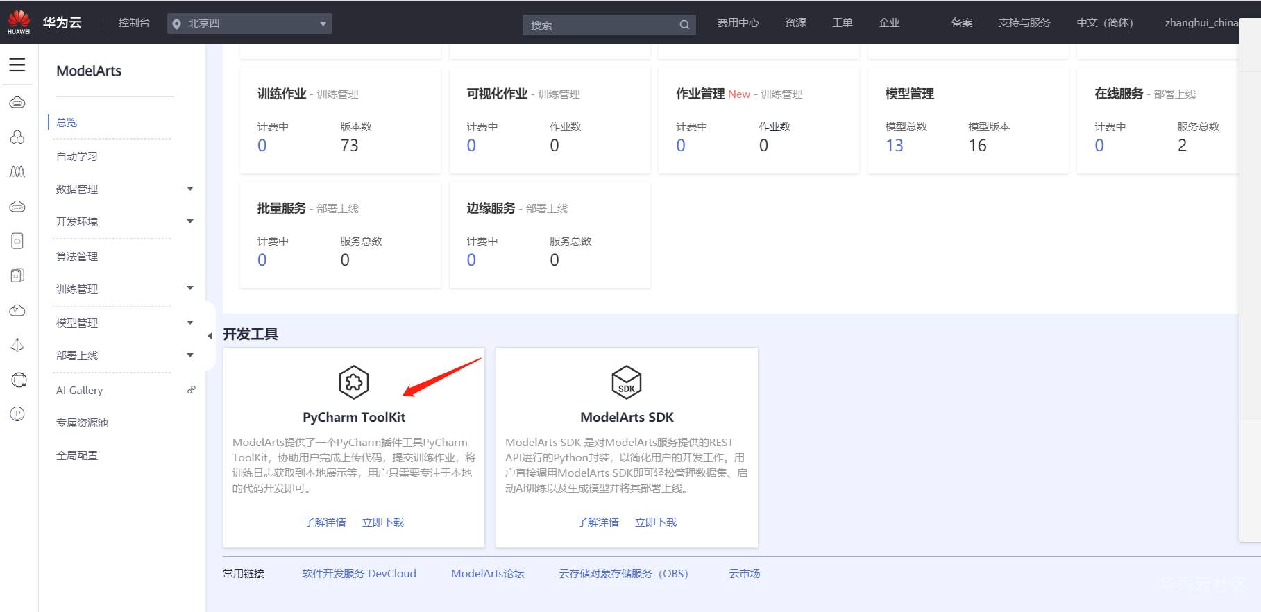Click 立即下载 under ModelArts SDK
1261x612 pixels.
click(656, 522)
